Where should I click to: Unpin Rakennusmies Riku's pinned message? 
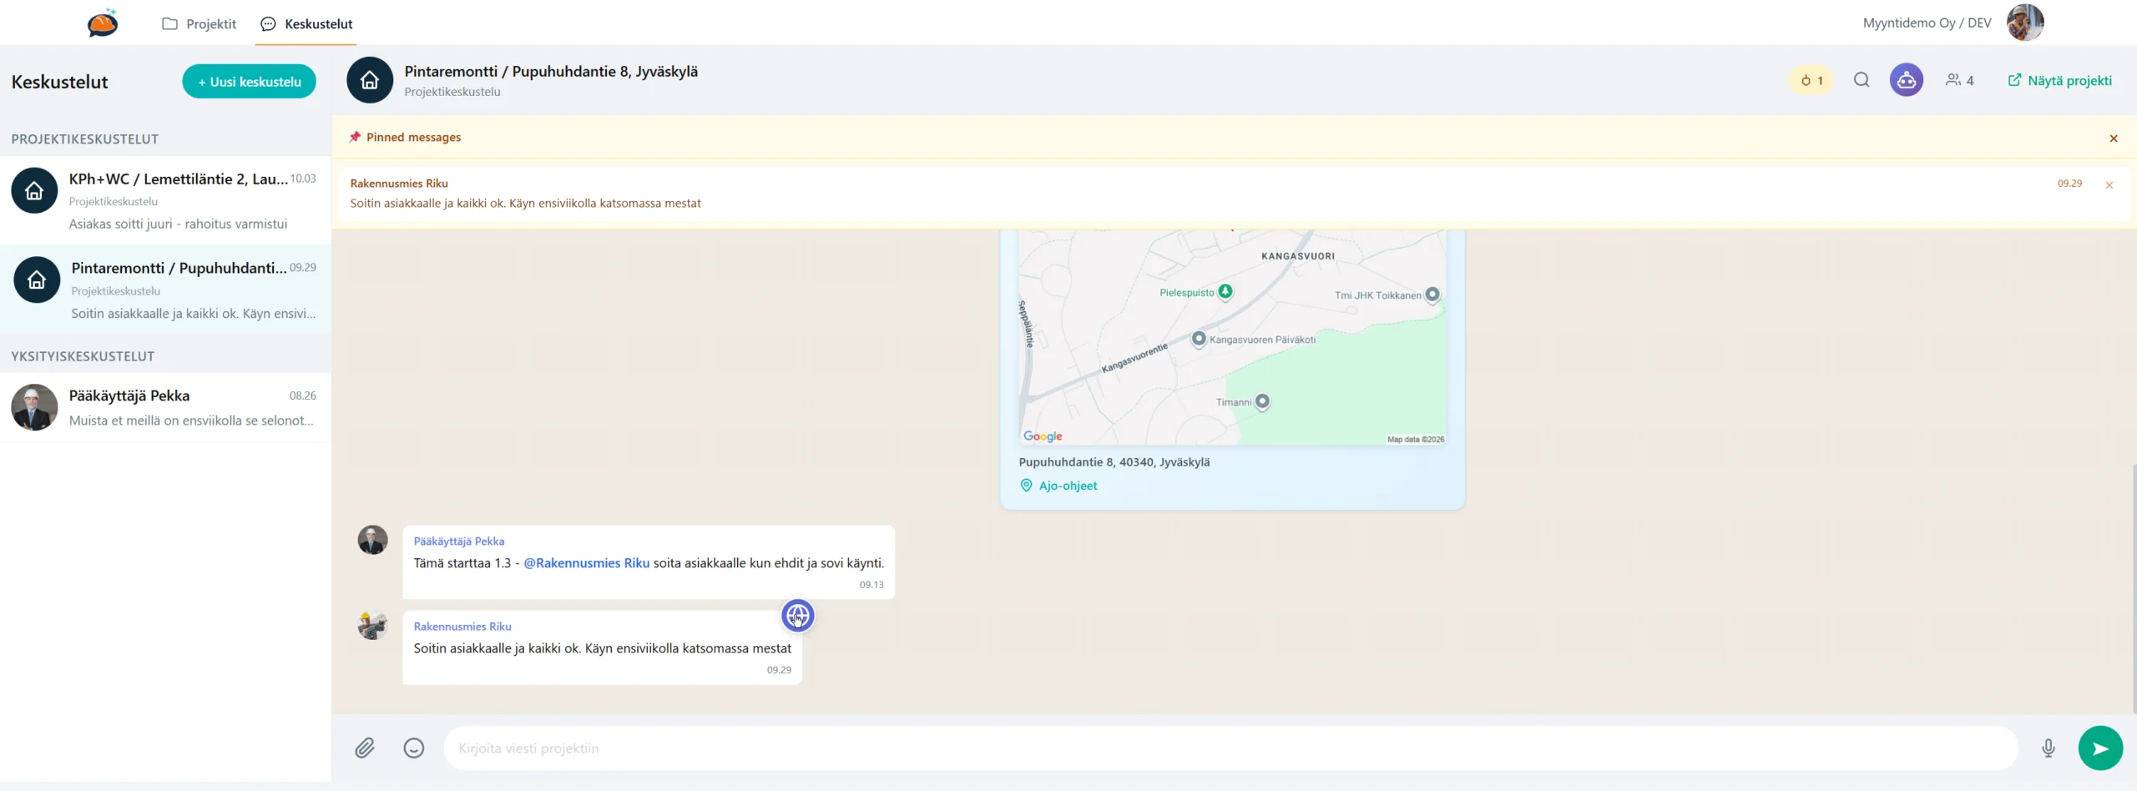(x=2109, y=185)
